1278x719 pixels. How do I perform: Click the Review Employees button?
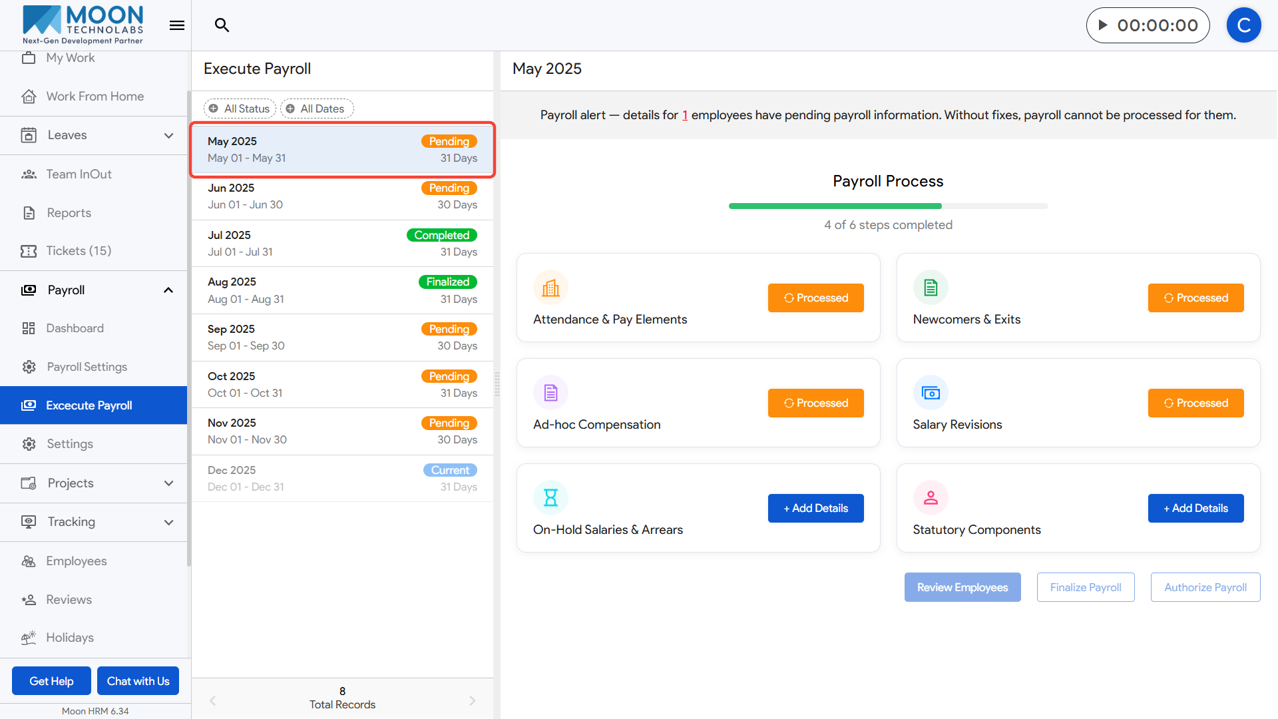[962, 587]
